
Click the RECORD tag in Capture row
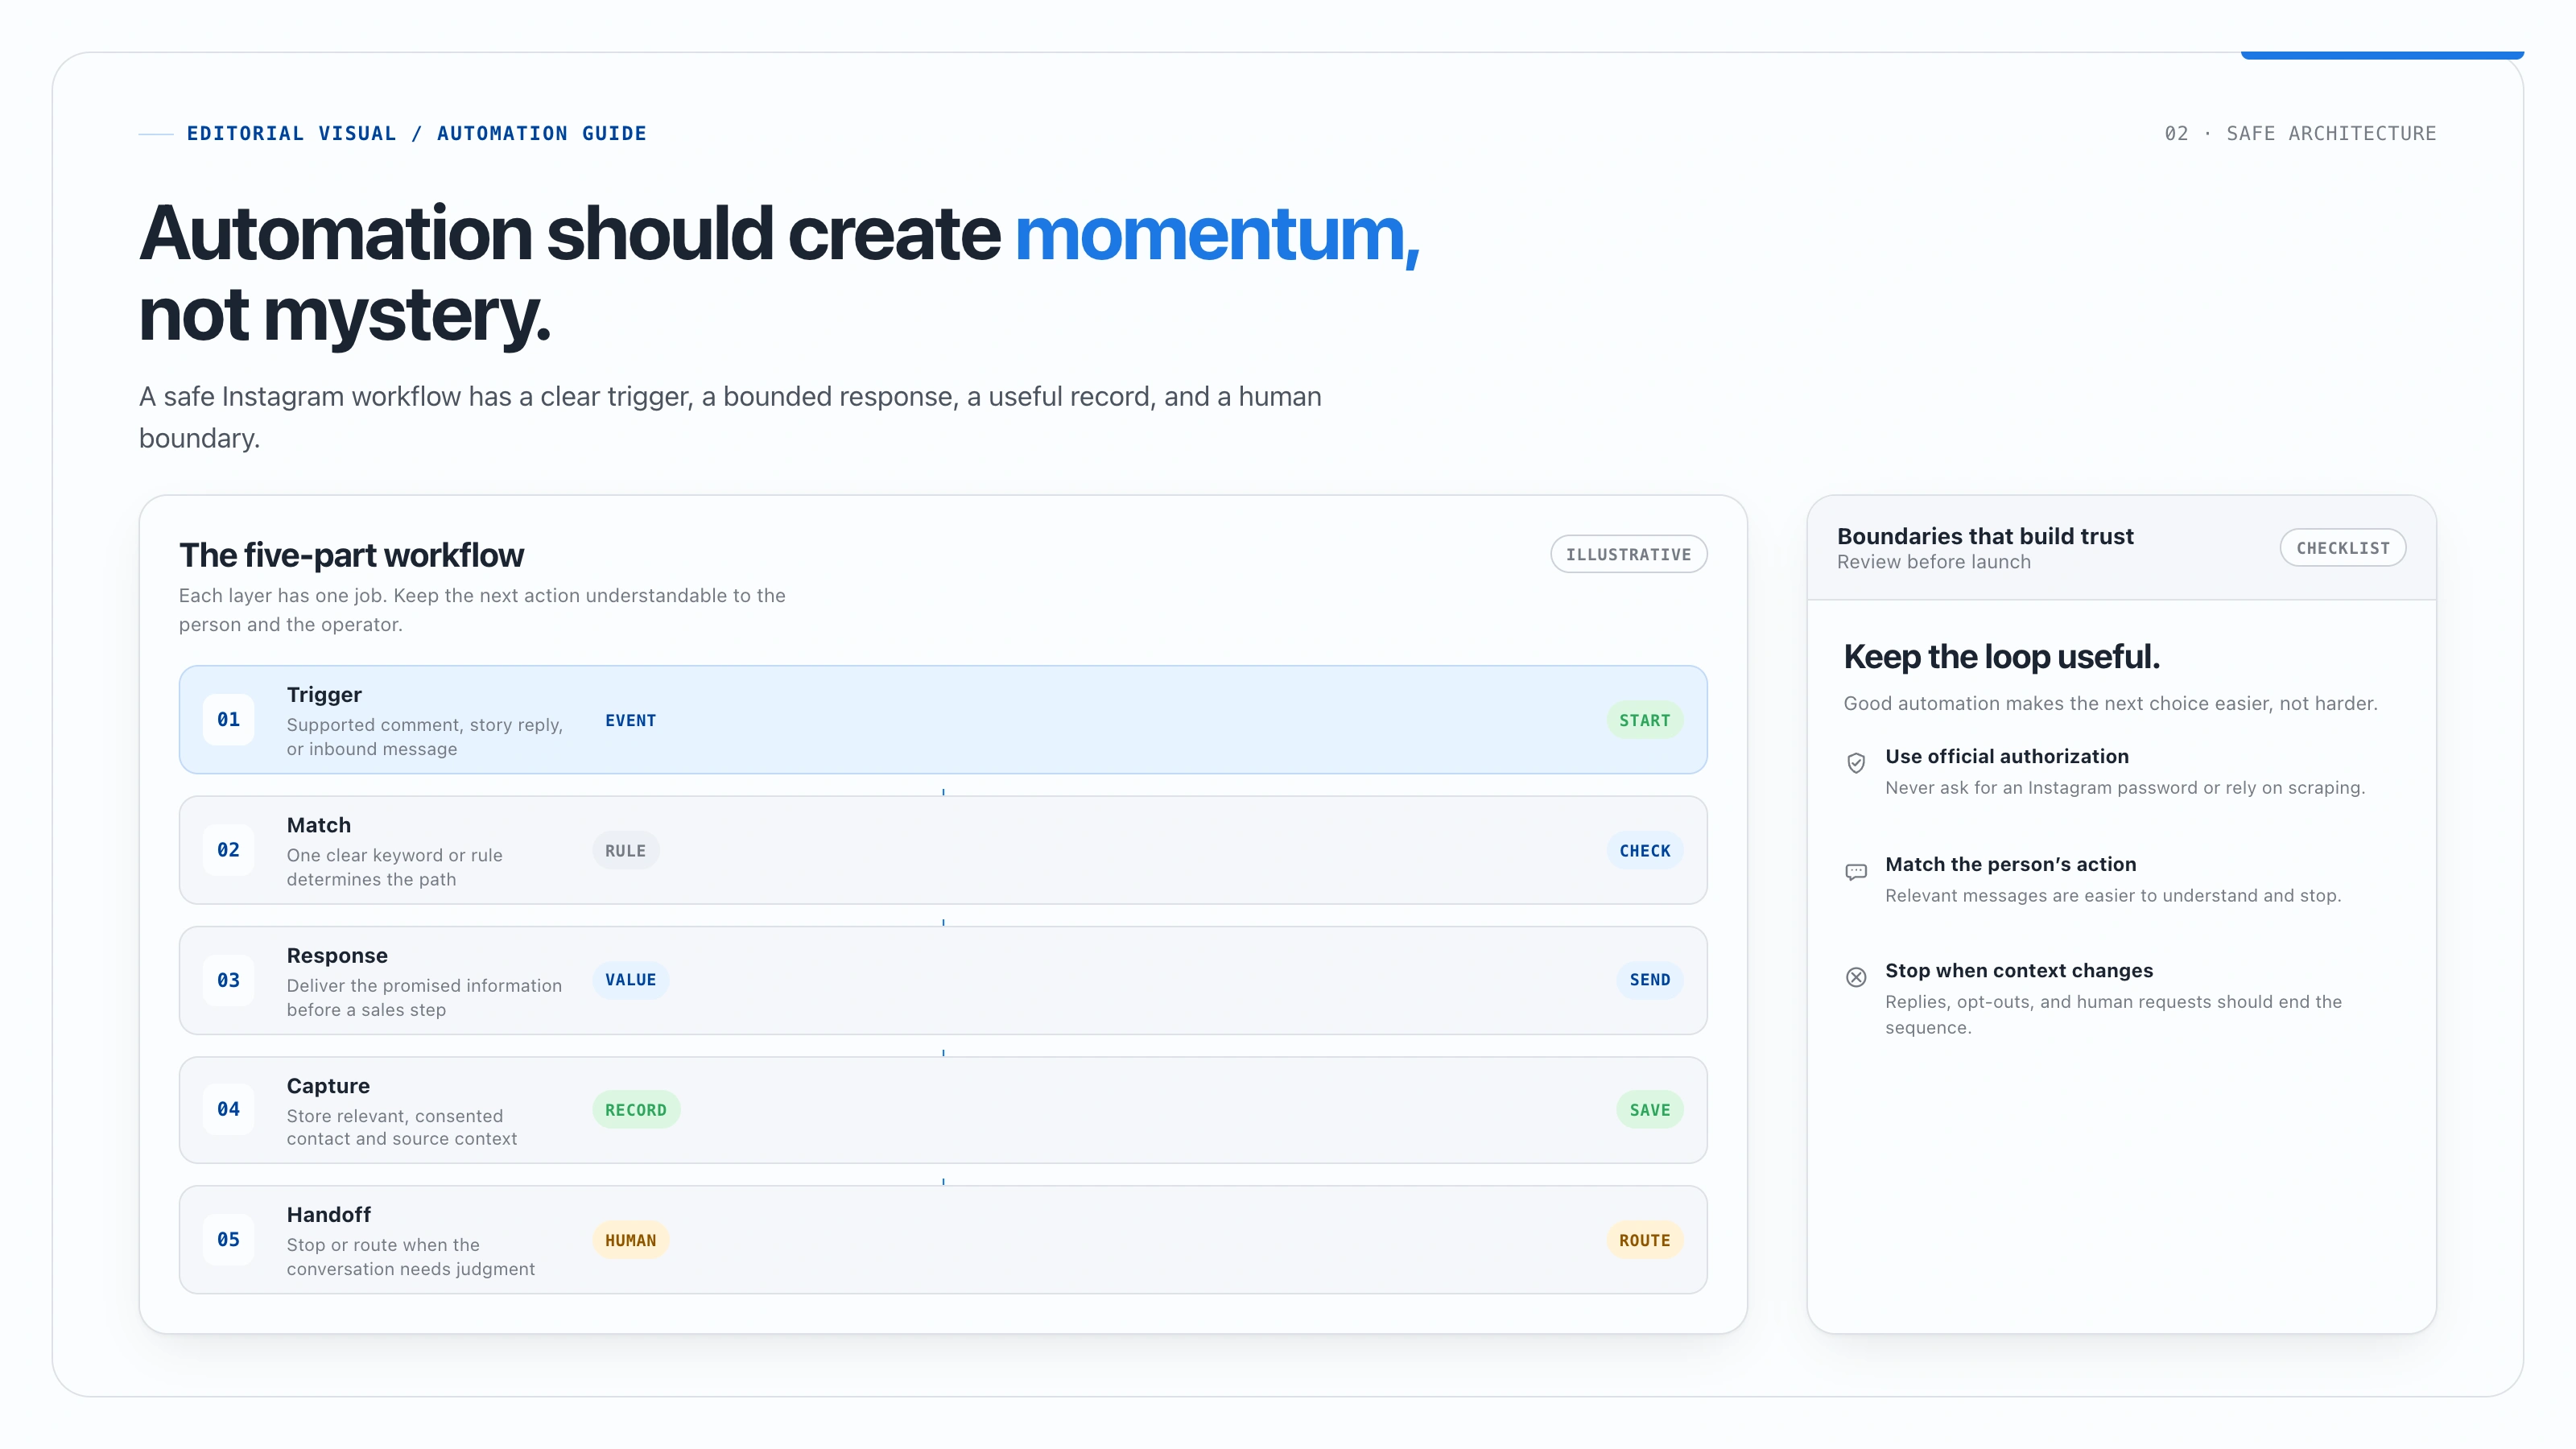click(x=635, y=1110)
